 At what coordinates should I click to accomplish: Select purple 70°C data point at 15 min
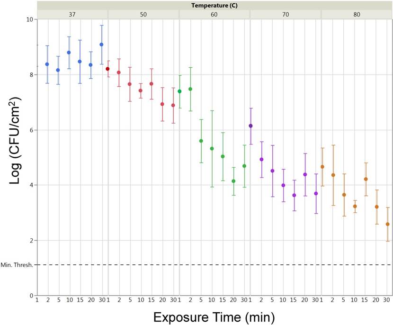[x=294, y=195]
